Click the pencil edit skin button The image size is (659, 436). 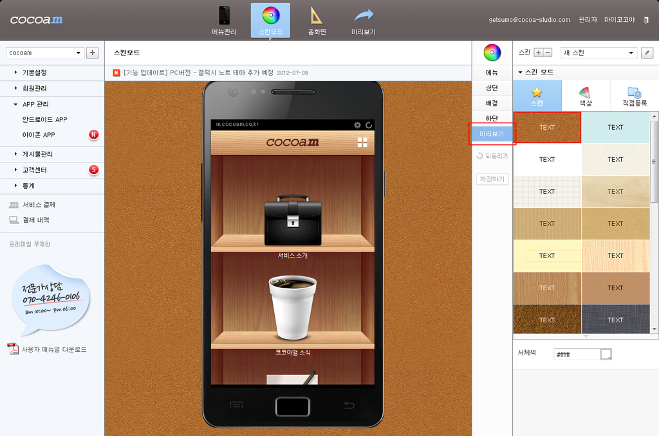click(647, 53)
